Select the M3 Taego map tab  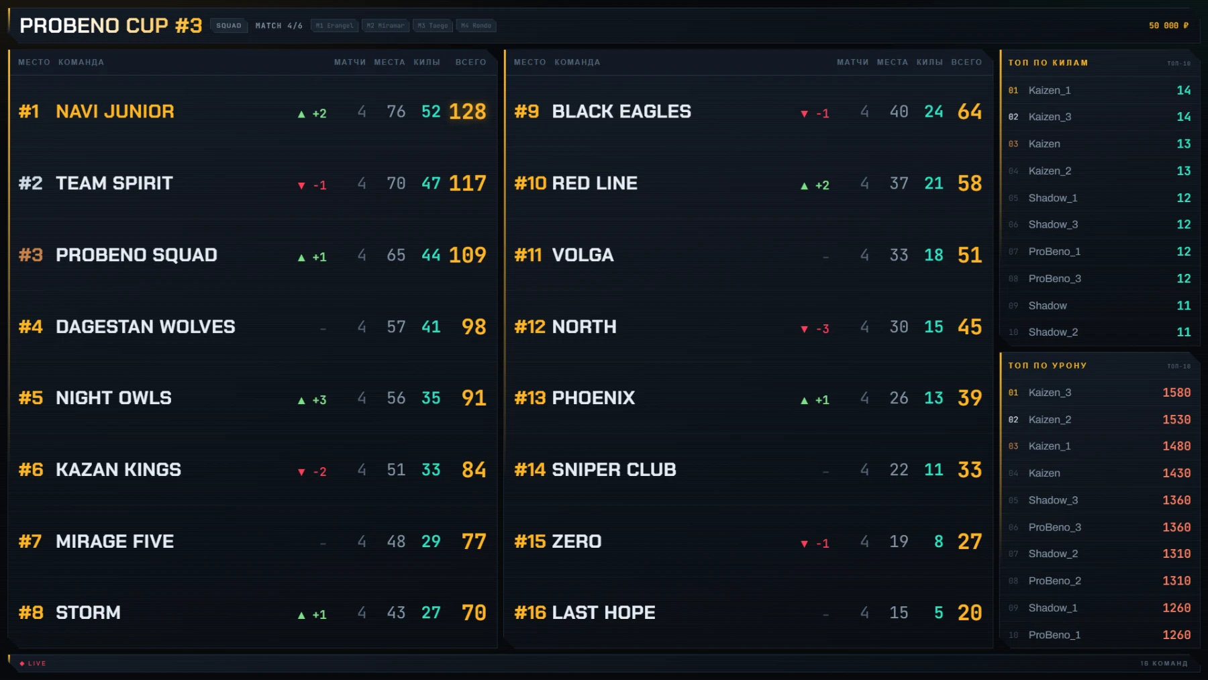pos(433,26)
